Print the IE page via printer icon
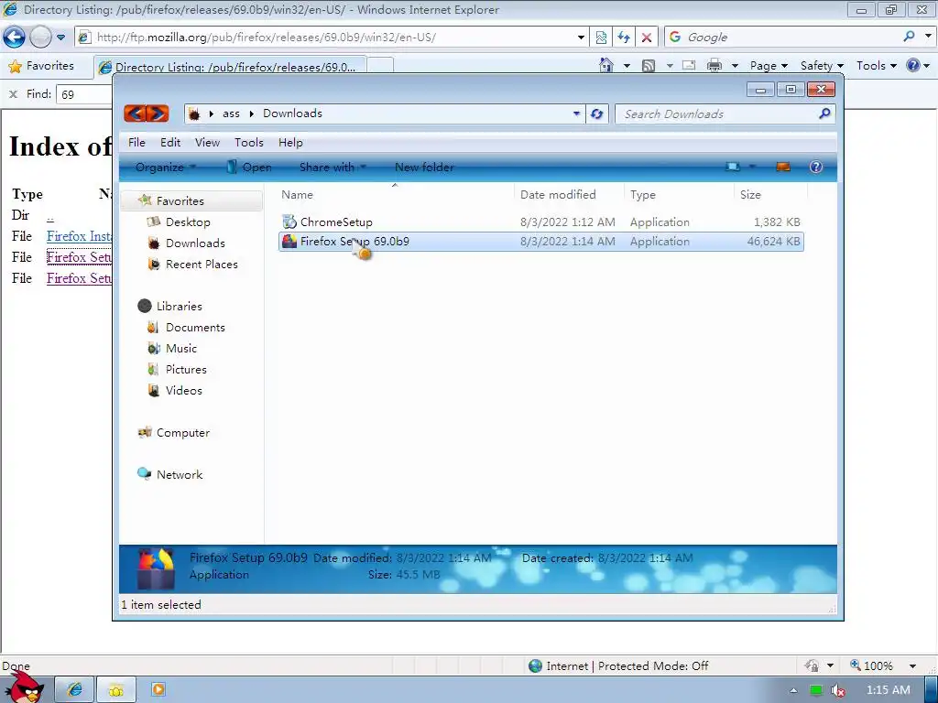This screenshot has width=938, height=703. (714, 65)
